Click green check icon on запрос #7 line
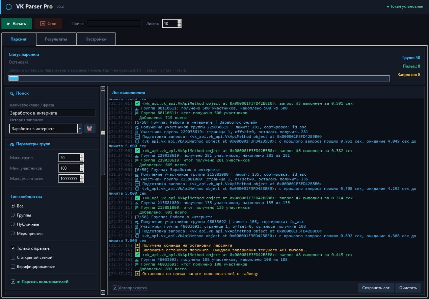 coord(137,198)
